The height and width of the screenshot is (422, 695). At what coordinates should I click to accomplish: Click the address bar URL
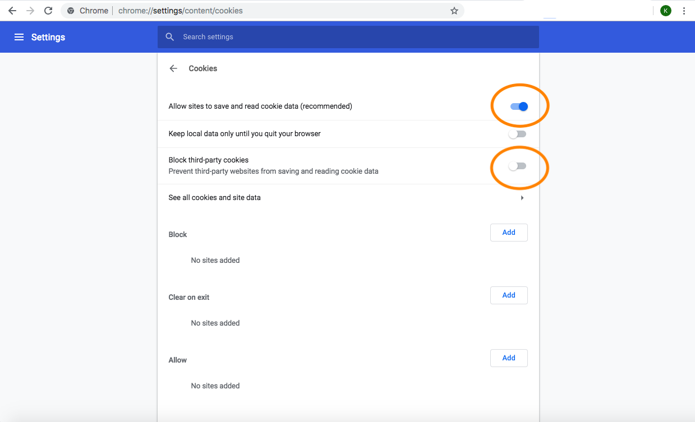point(181,11)
